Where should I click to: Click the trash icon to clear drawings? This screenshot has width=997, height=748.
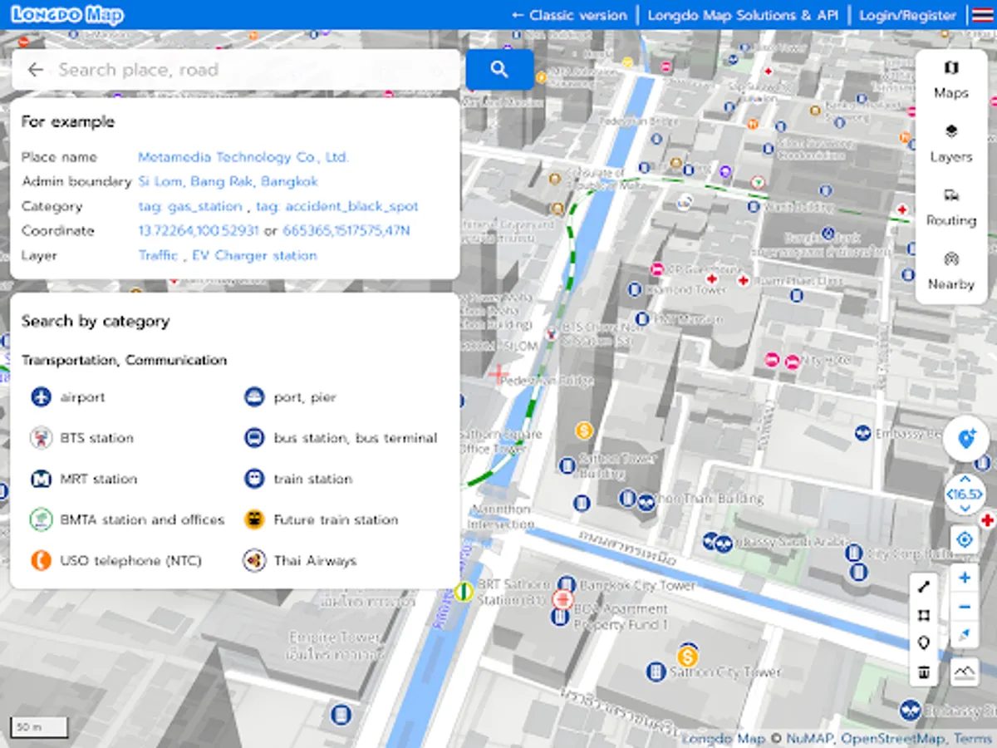pyautogui.click(x=923, y=672)
